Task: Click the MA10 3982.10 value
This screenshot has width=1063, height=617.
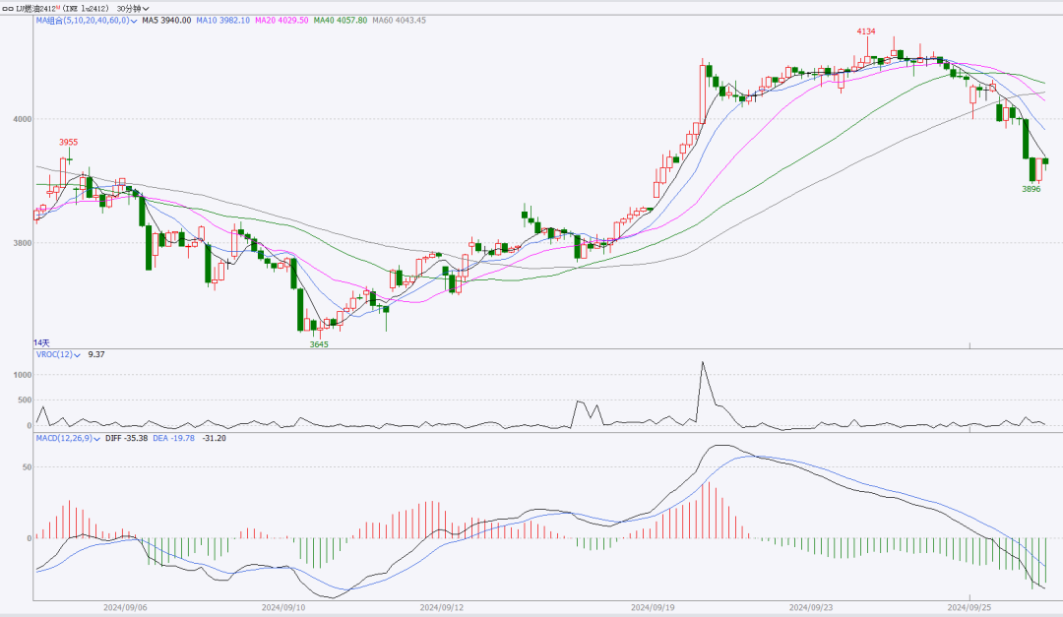Action: pyautogui.click(x=223, y=21)
